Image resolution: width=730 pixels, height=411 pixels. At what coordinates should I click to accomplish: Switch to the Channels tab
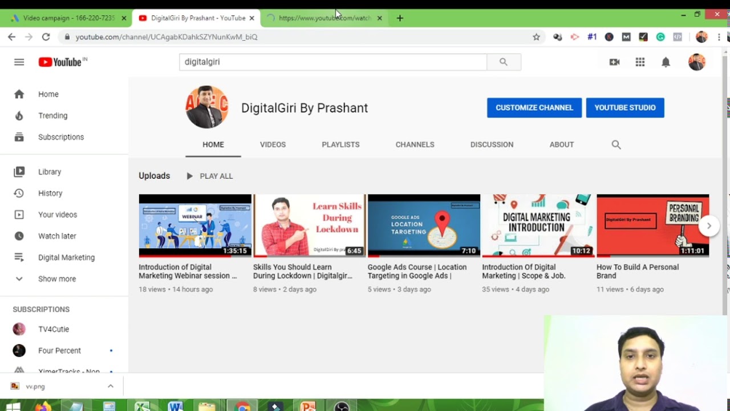point(415,144)
